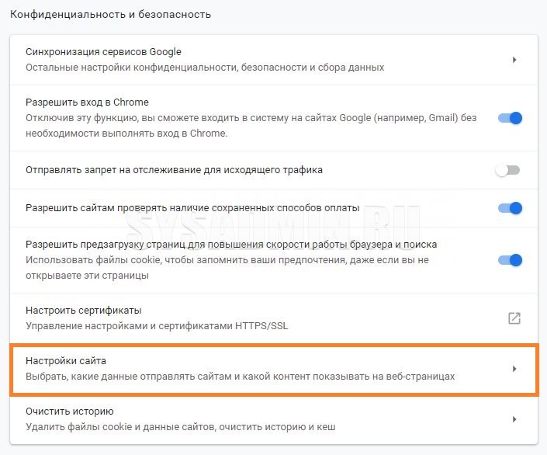Open the Очистить историю title
Viewport: 547px width, 455px height.
tap(70, 412)
